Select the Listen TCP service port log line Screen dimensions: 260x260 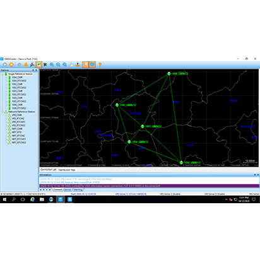76,179
